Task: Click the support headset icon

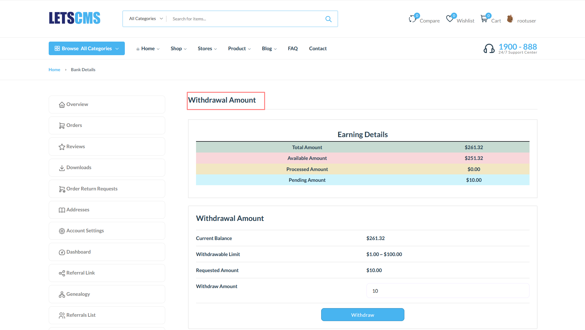Action: [489, 48]
